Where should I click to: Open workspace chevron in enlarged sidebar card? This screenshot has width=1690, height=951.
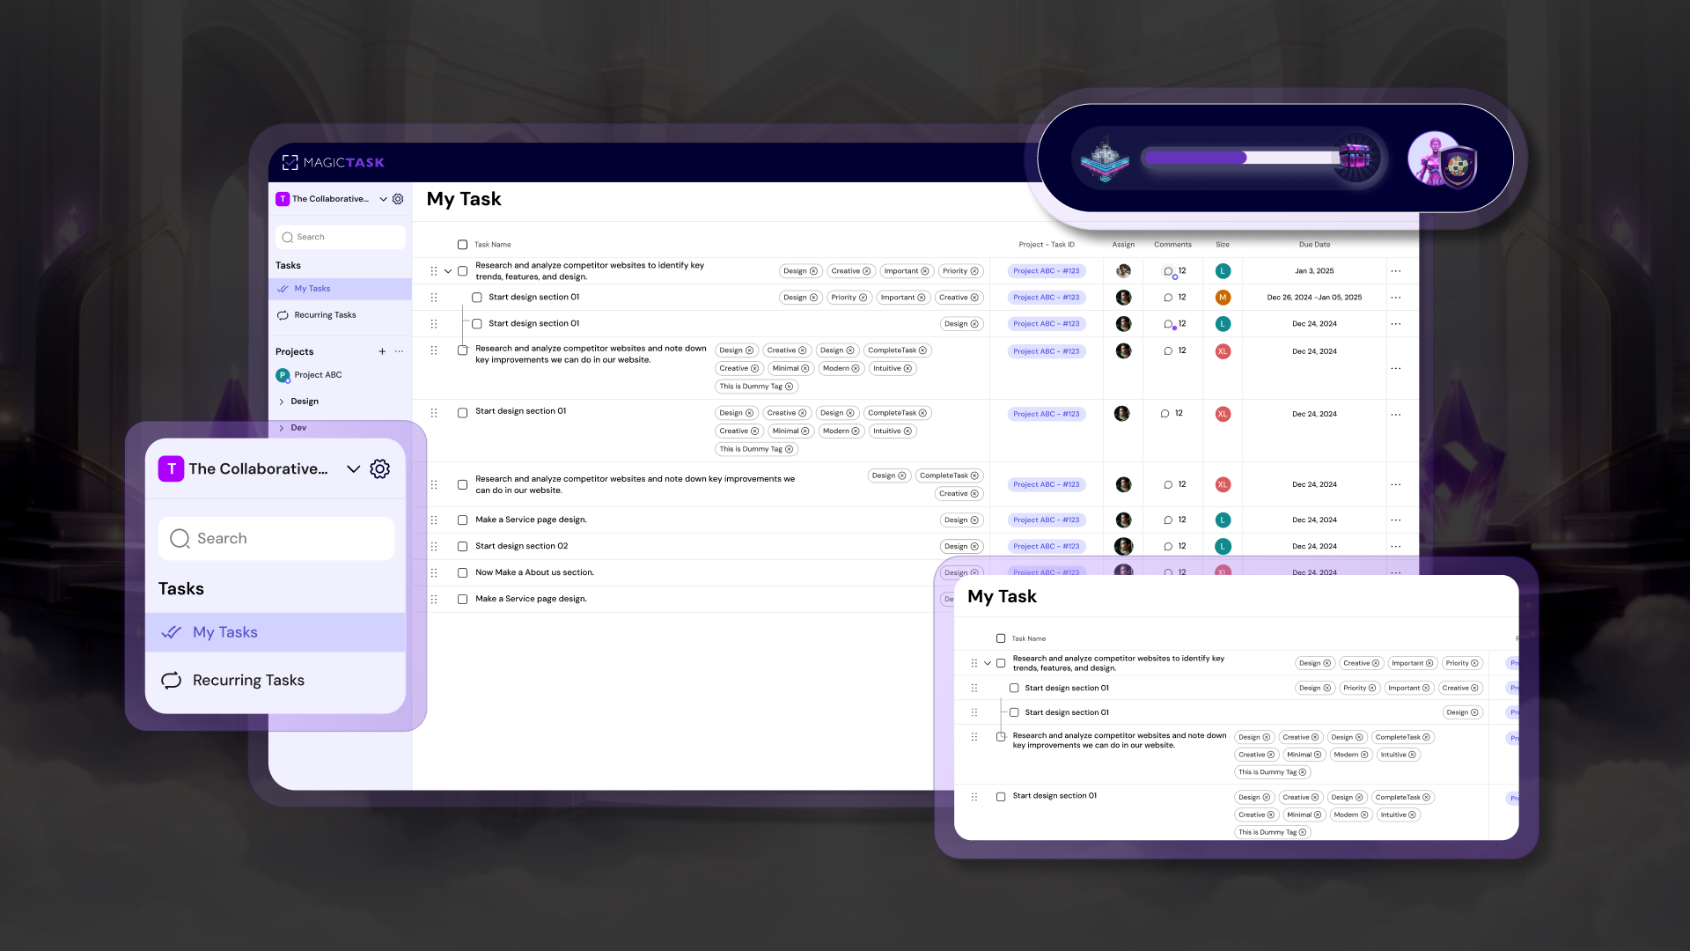(x=353, y=468)
